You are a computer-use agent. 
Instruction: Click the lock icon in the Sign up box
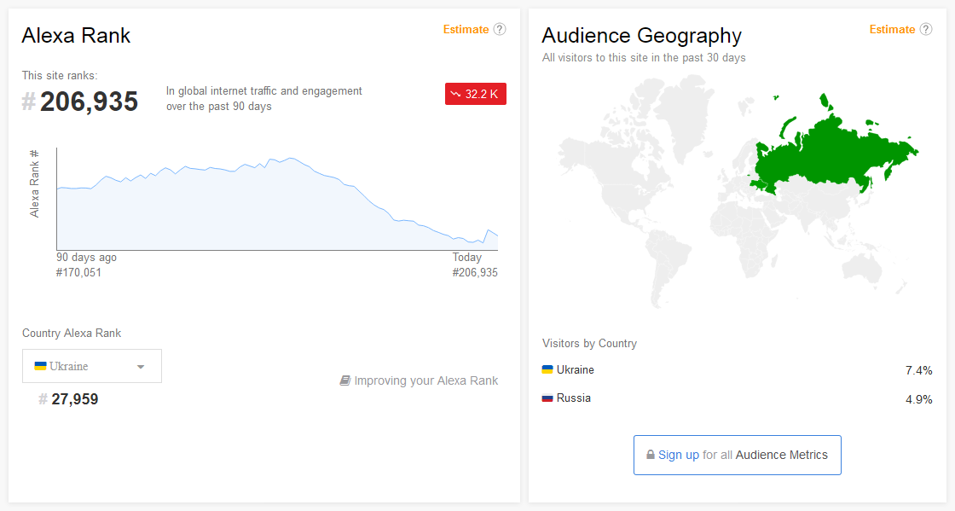[651, 456]
